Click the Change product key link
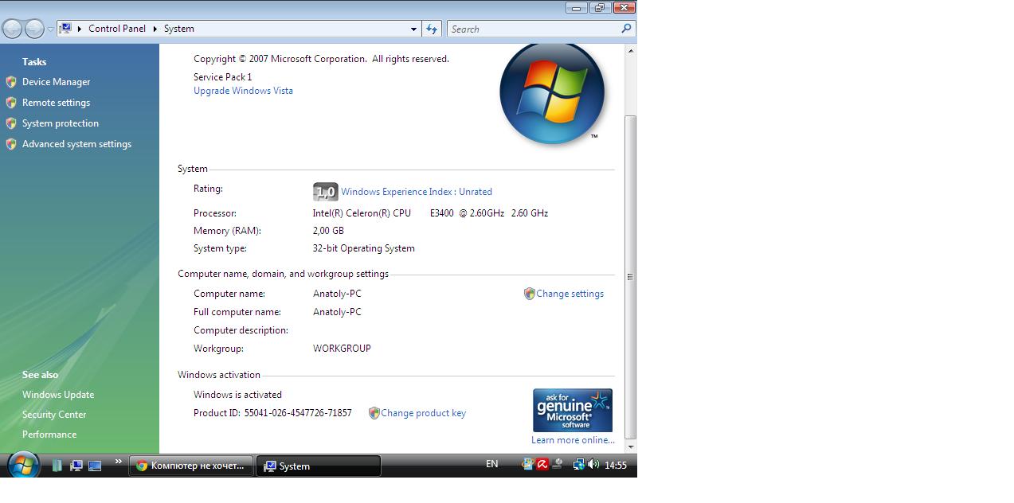The image size is (1014, 503). pos(423,413)
